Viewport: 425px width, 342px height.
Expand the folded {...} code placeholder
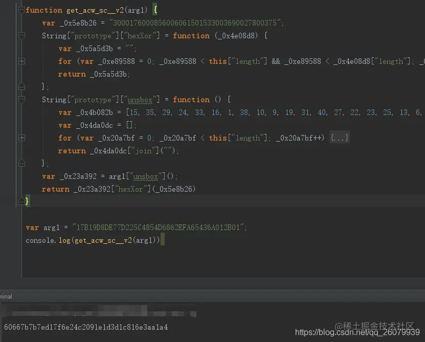click(x=340, y=138)
